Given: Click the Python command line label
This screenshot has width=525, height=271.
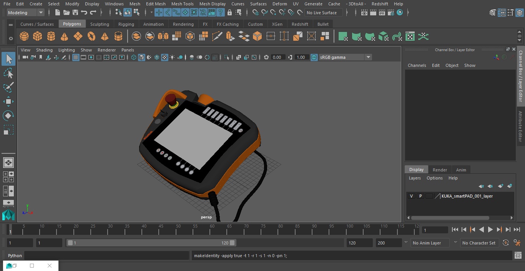Looking at the screenshot, I should pyautogui.click(x=15, y=256).
